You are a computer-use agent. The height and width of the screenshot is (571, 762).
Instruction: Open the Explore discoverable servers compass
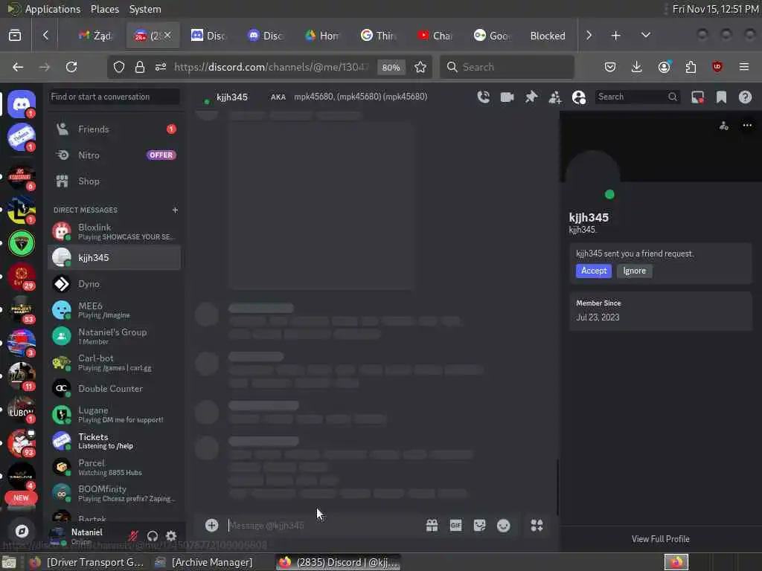pyautogui.click(x=22, y=531)
